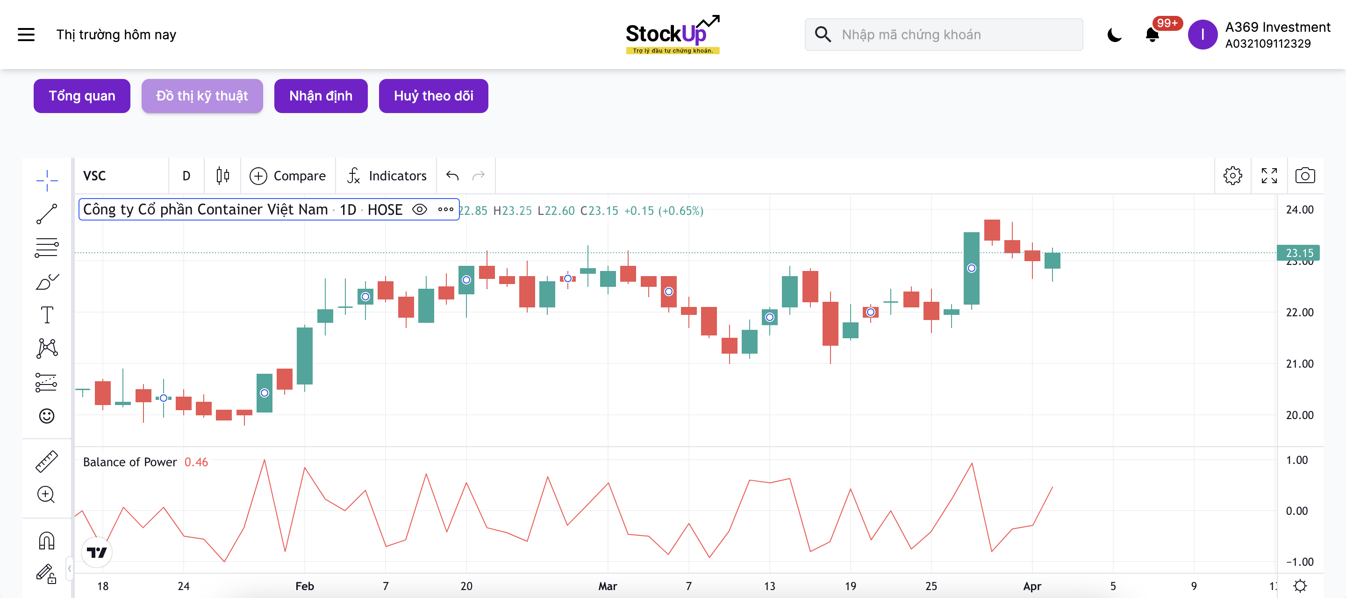Screen dimensions: 1346x598
Task: Focus the stock code search field
Action: 944,35
